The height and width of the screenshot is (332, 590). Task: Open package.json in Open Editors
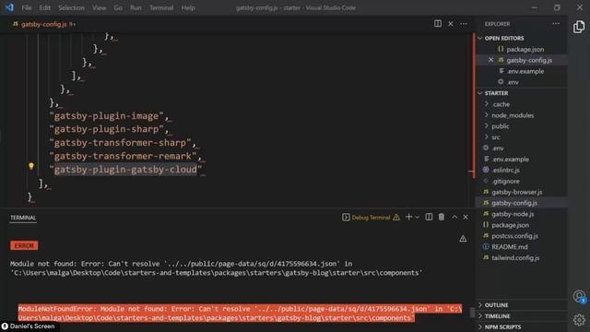[x=525, y=49]
